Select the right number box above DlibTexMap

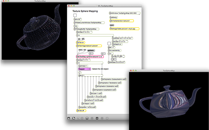103,54
